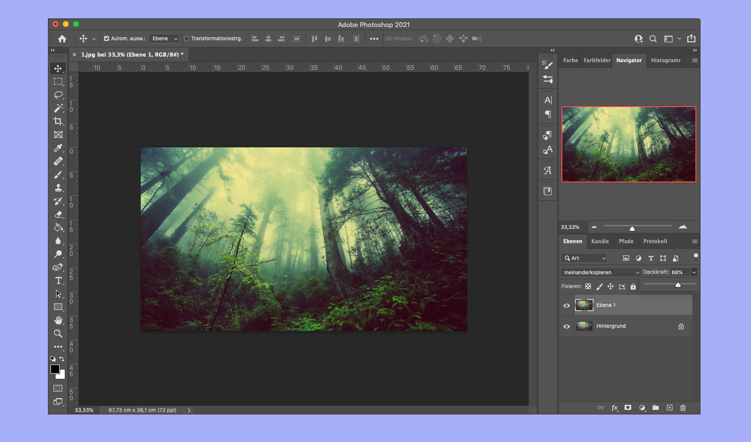
Task: Select the Type tool
Action: tap(58, 280)
